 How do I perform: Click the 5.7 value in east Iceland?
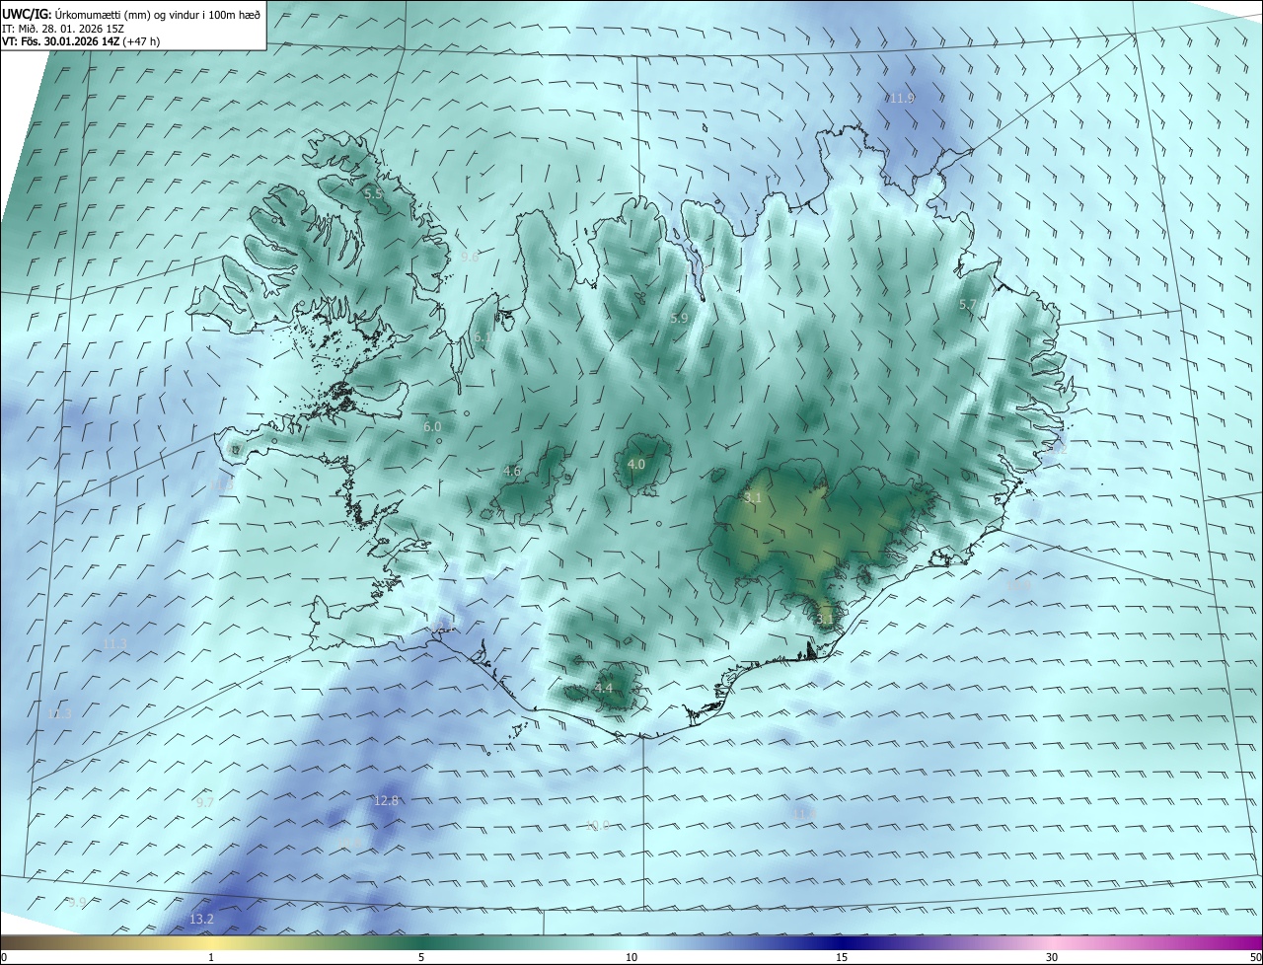tap(967, 306)
